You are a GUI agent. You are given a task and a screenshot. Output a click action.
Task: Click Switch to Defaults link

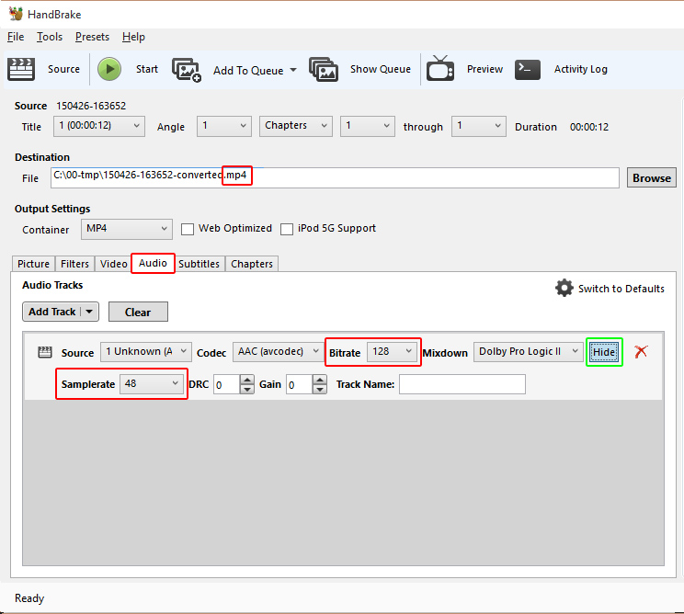tap(621, 289)
